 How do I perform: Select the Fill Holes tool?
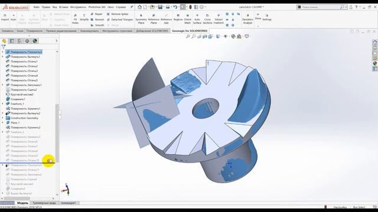click(75, 19)
